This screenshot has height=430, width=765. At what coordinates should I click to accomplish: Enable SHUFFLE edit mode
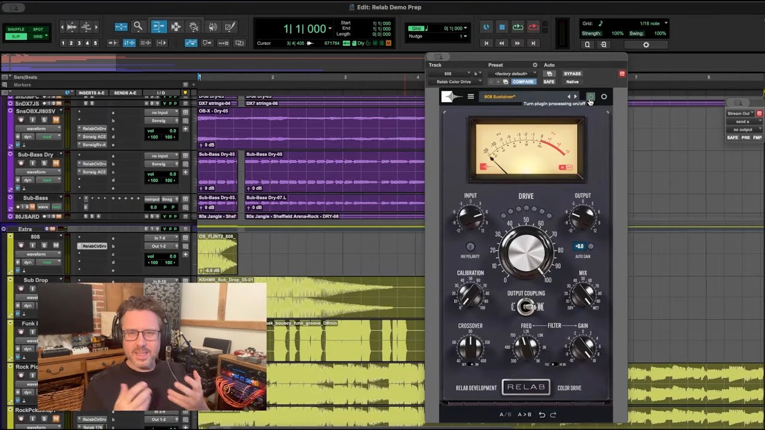(16, 29)
